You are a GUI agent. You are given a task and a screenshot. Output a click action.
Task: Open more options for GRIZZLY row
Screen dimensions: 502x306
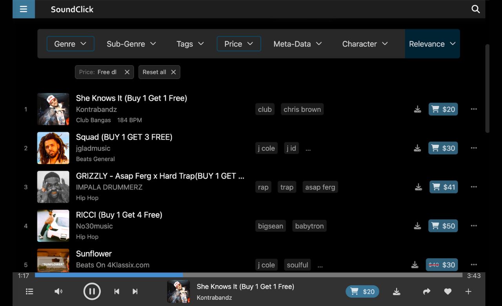(474, 187)
